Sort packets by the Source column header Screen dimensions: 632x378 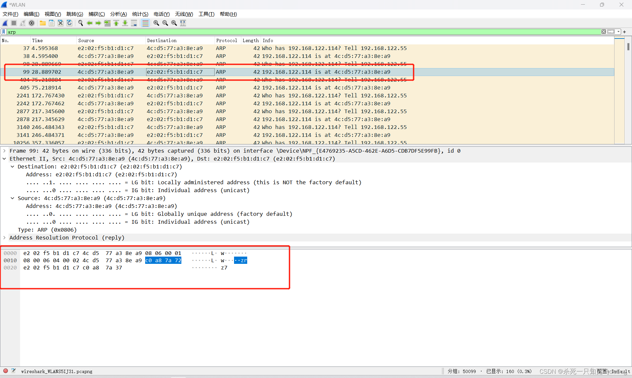click(111, 40)
